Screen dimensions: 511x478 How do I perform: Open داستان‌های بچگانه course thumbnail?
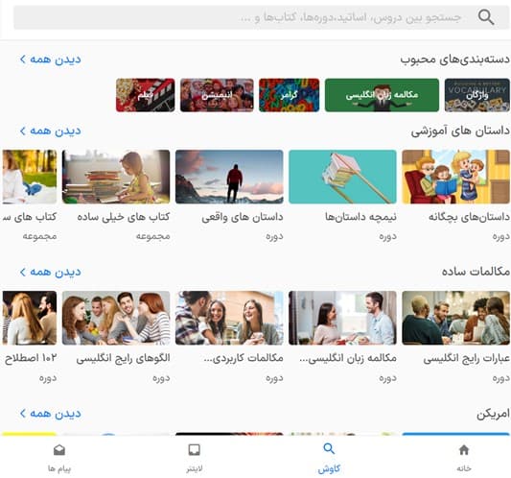coord(455,177)
